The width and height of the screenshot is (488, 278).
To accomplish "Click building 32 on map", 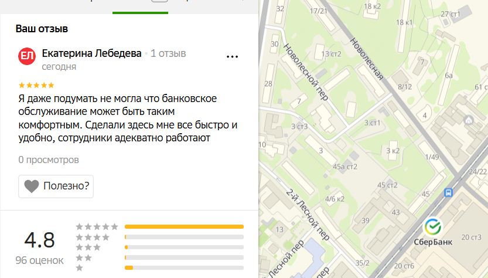I will [x=280, y=9].
